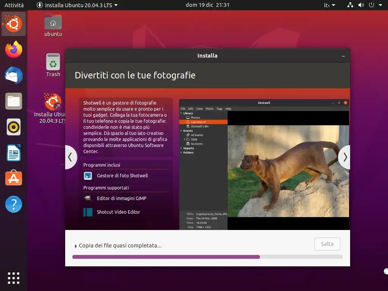Click the 'Editor di immagini GIMP' text
The width and height of the screenshot is (388, 291).
point(122,198)
